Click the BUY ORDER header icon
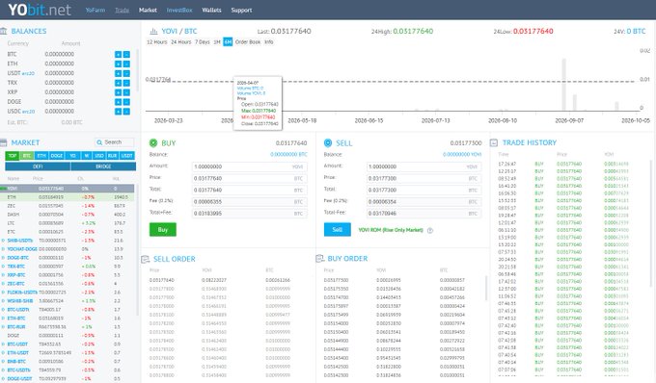656x383 pixels. tap(319, 259)
